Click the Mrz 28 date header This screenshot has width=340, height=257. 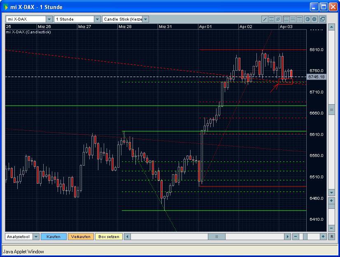click(x=125, y=27)
